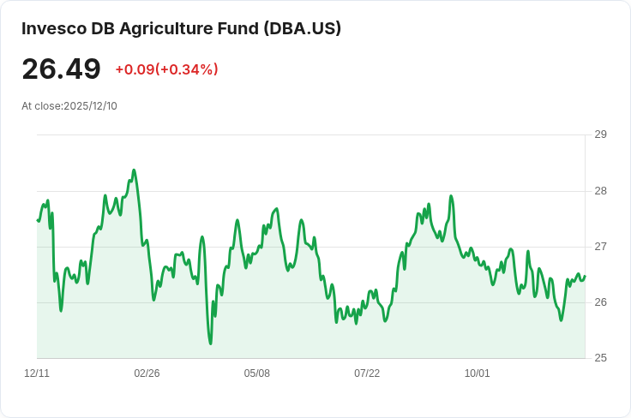This screenshot has width=631, height=418.
Task: Click the lowest dip of the chart line
Action: tap(210, 343)
